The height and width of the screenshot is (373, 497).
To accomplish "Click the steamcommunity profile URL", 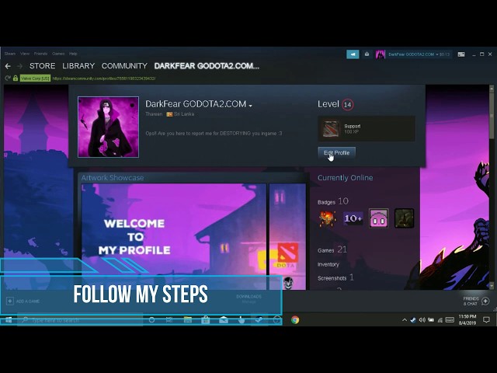I will 103,78.
